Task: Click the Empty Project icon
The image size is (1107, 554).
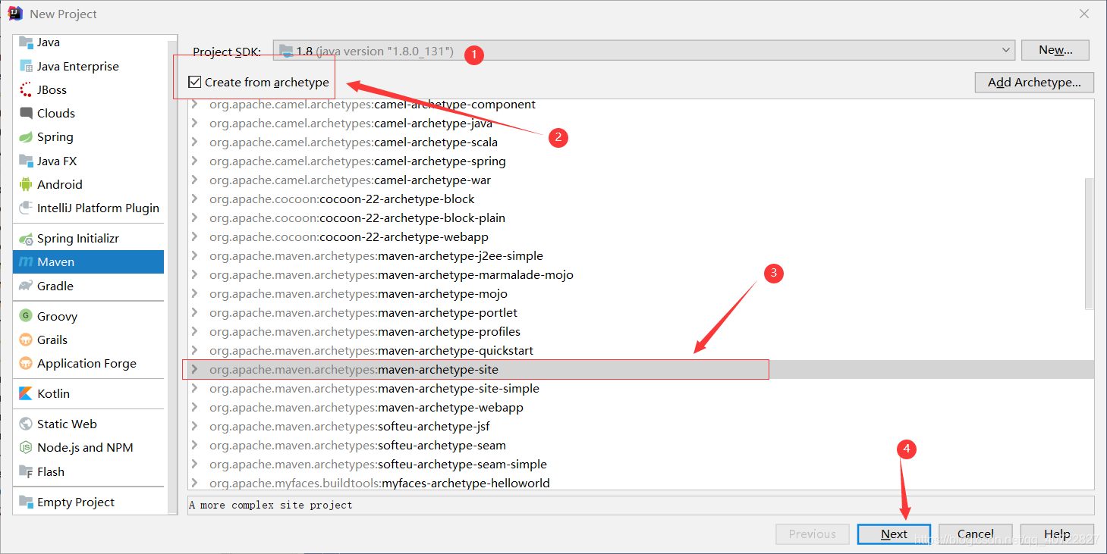Action: click(26, 502)
